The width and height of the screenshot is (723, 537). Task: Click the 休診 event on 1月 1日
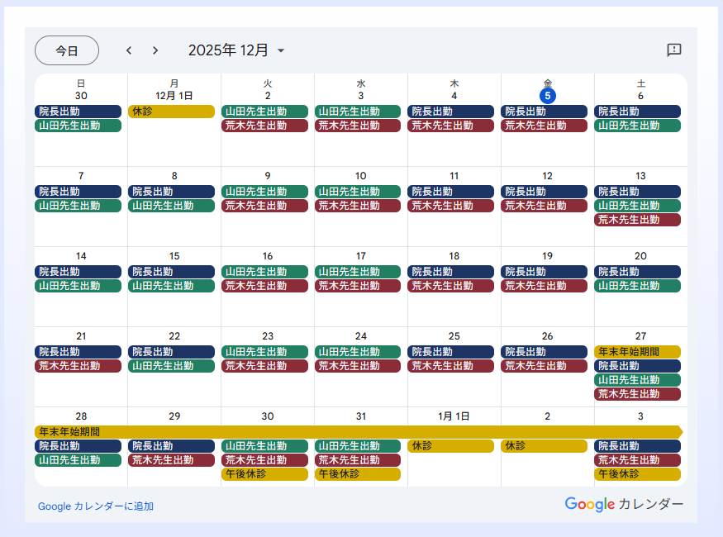[x=451, y=446]
